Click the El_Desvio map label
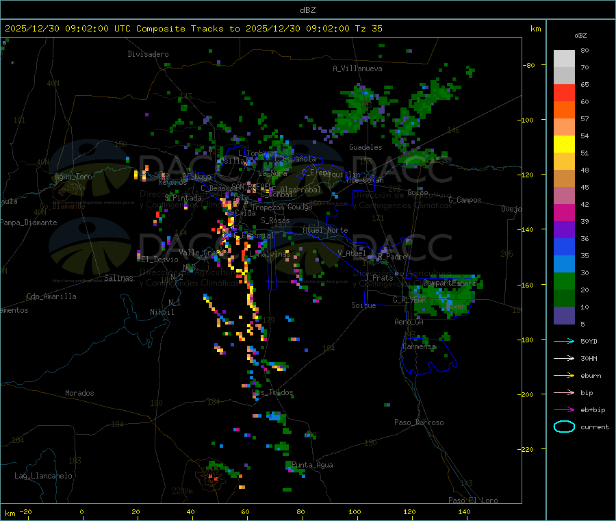Screen dimensions: 616x521 pos(159,259)
